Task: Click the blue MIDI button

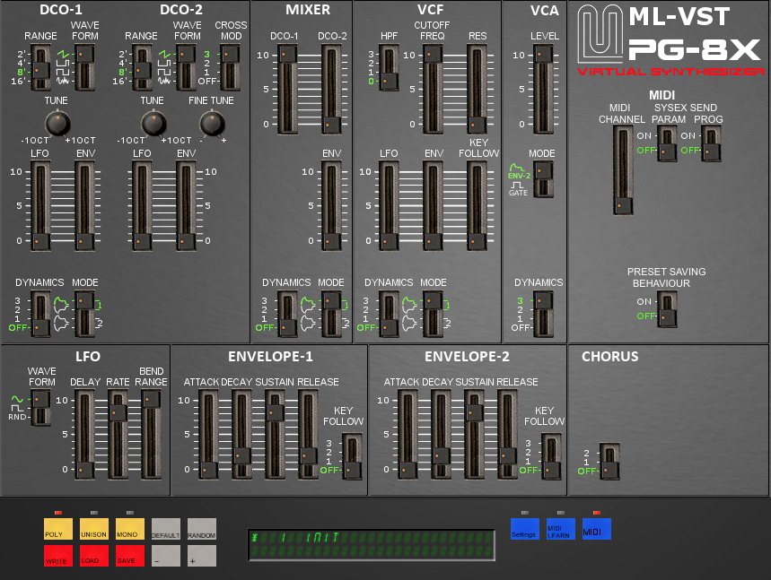Action: tap(596, 528)
